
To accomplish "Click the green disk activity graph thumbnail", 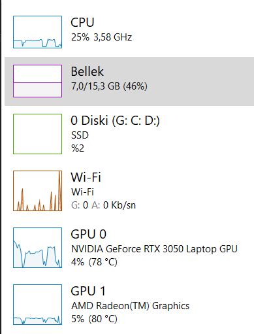I will click(x=37, y=134).
